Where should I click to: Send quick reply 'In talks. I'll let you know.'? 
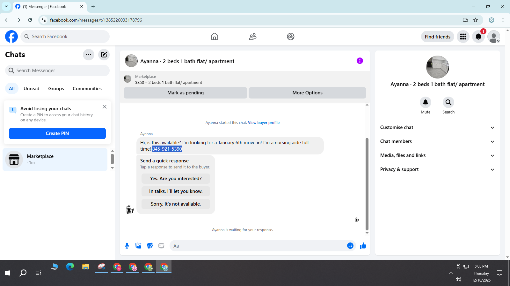(176, 191)
